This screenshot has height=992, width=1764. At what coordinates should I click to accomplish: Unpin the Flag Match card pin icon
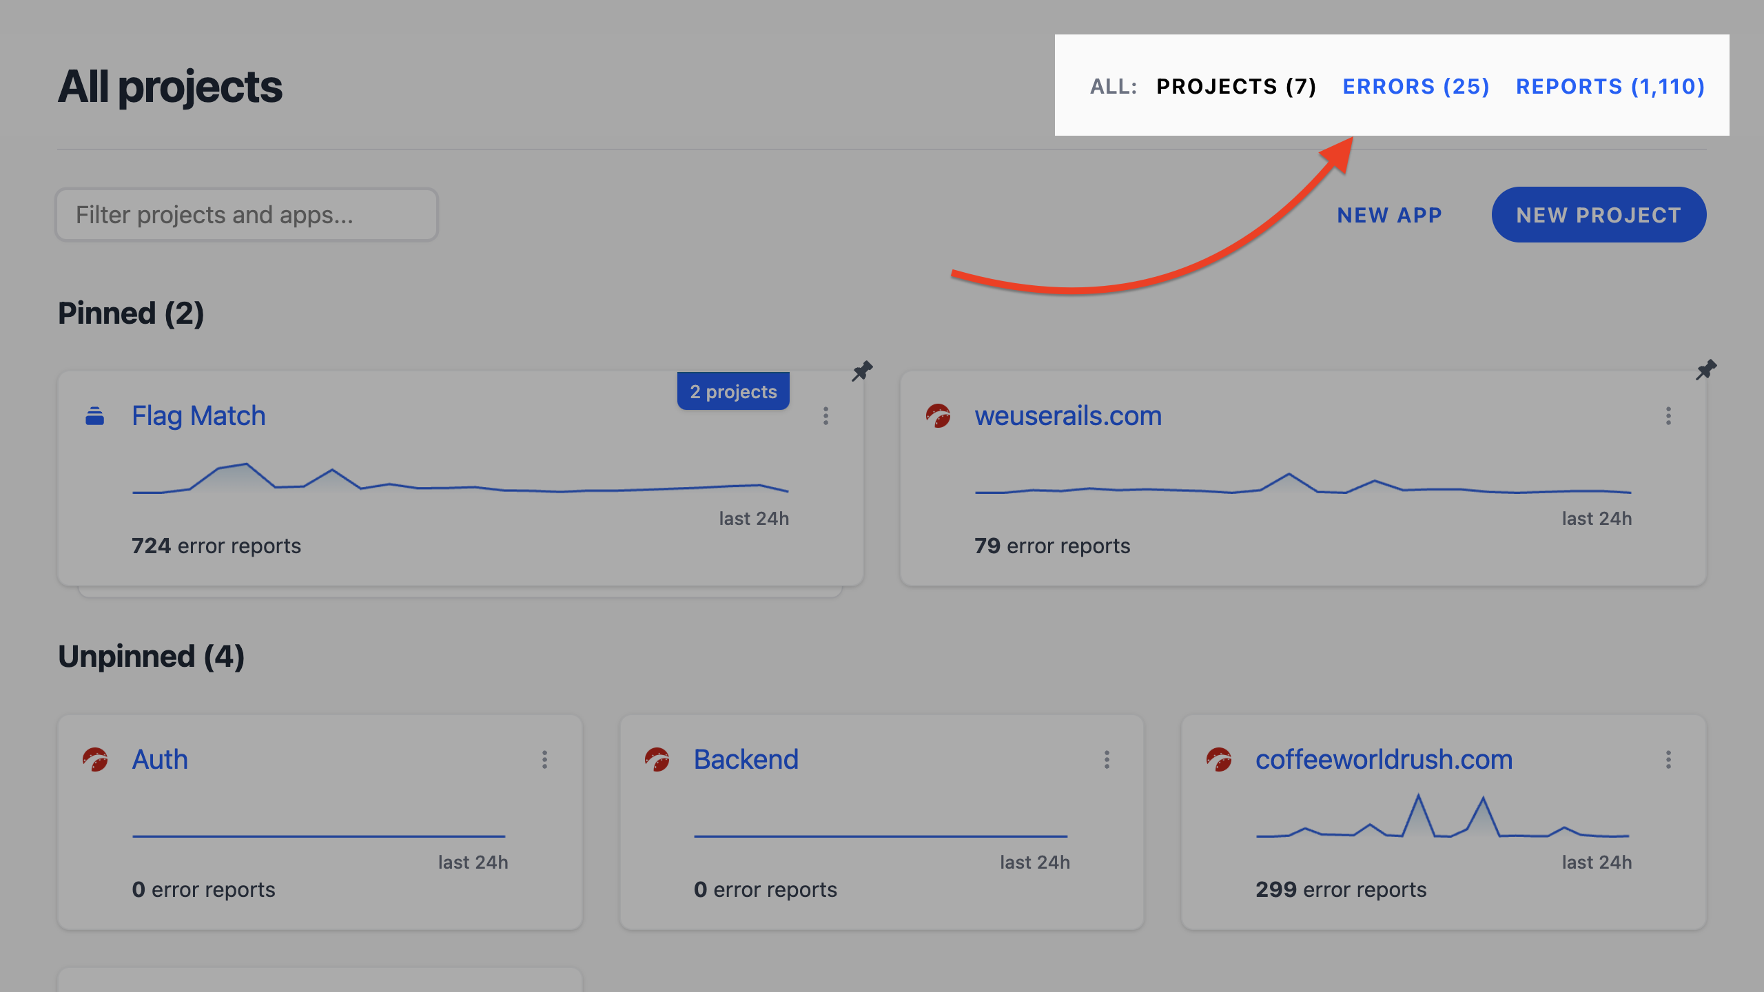862,371
